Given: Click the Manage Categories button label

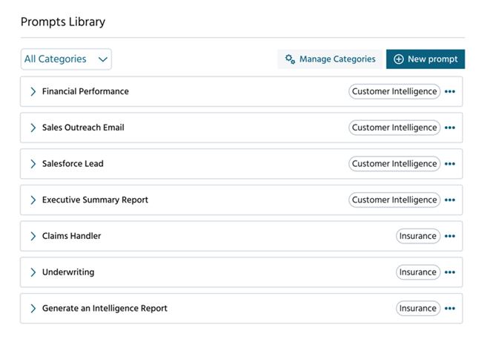Looking at the screenshot, I should (x=337, y=59).
